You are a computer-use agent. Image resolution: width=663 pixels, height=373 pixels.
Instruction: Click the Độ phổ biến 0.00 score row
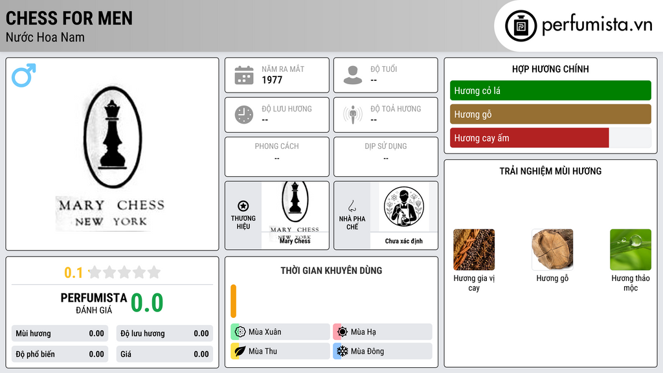tap(60, 354)
